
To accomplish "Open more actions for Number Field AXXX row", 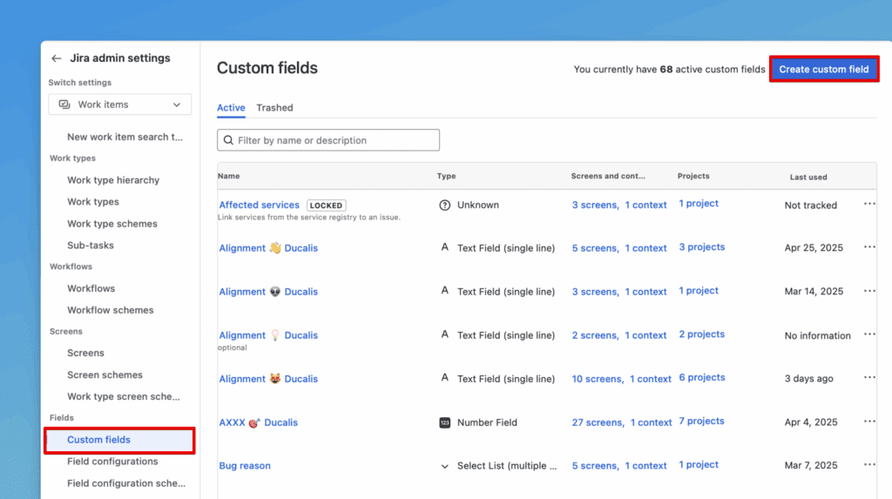I will pos(868,422).
